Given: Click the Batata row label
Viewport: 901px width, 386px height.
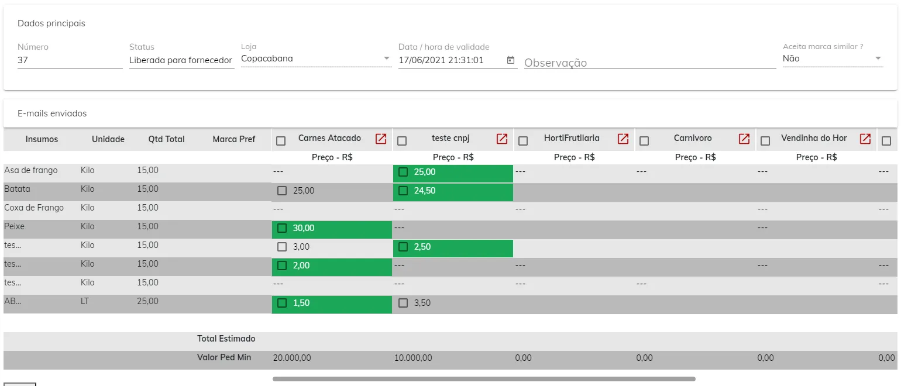Looking at the screenshot, I should coord(17,189).
